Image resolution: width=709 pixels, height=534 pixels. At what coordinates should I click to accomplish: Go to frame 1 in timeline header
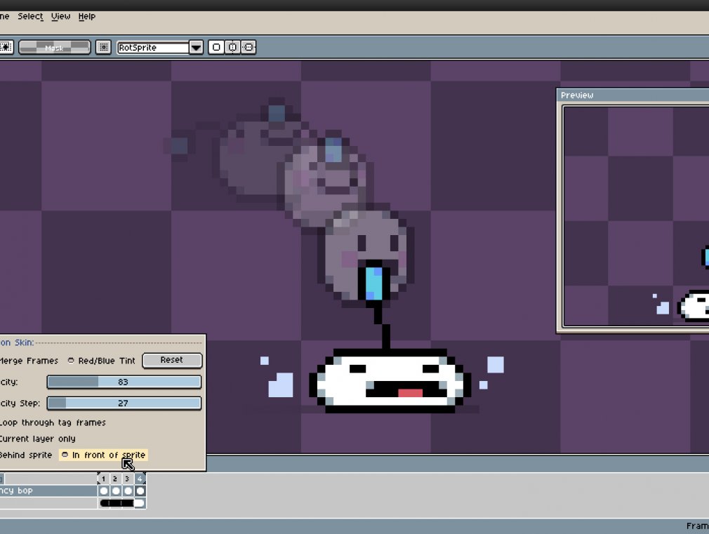pyautogui.click(x=104, y=479)
